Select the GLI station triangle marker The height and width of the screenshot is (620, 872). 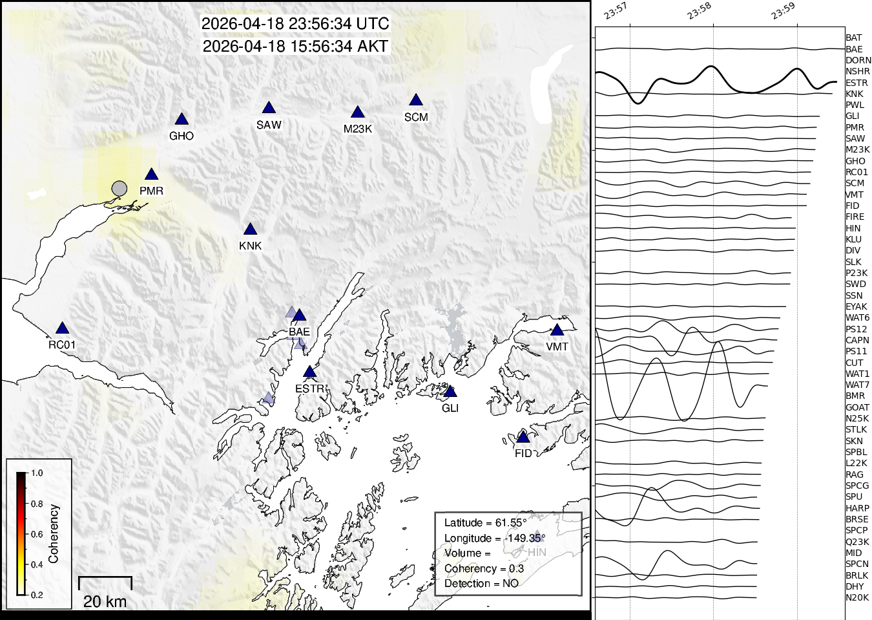click(450, 392)
